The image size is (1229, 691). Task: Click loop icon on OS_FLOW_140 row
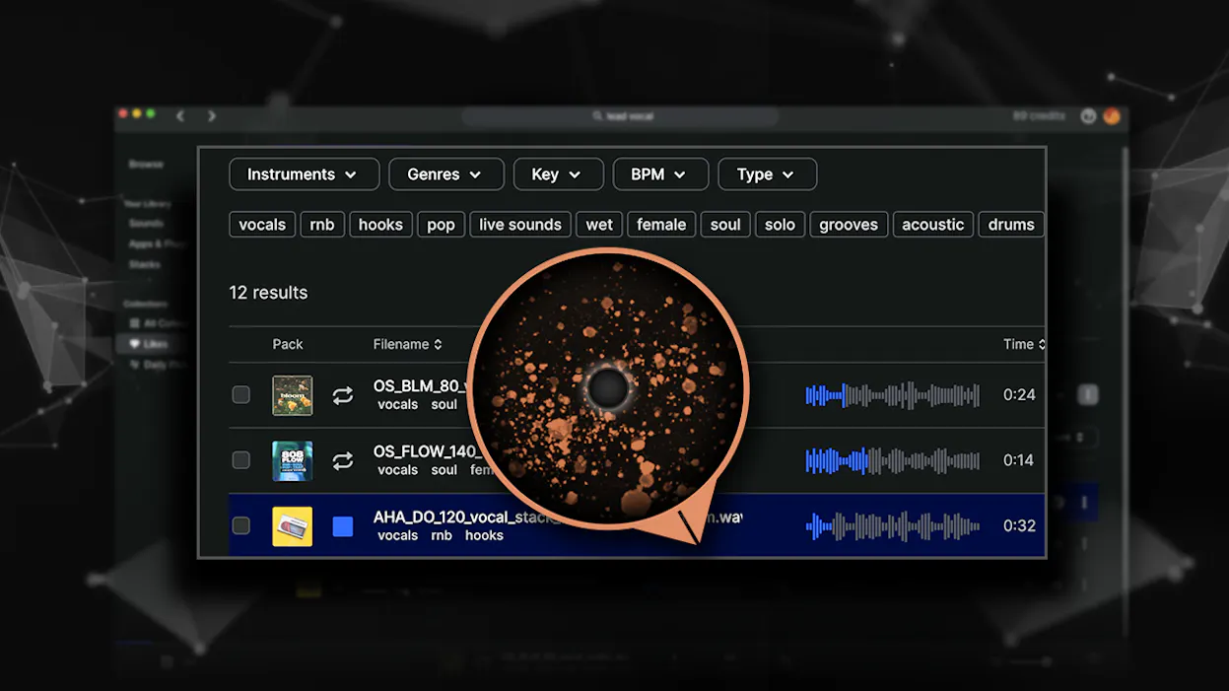(x=343, y=460)
